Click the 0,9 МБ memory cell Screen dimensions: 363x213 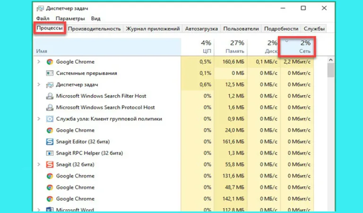231,119
